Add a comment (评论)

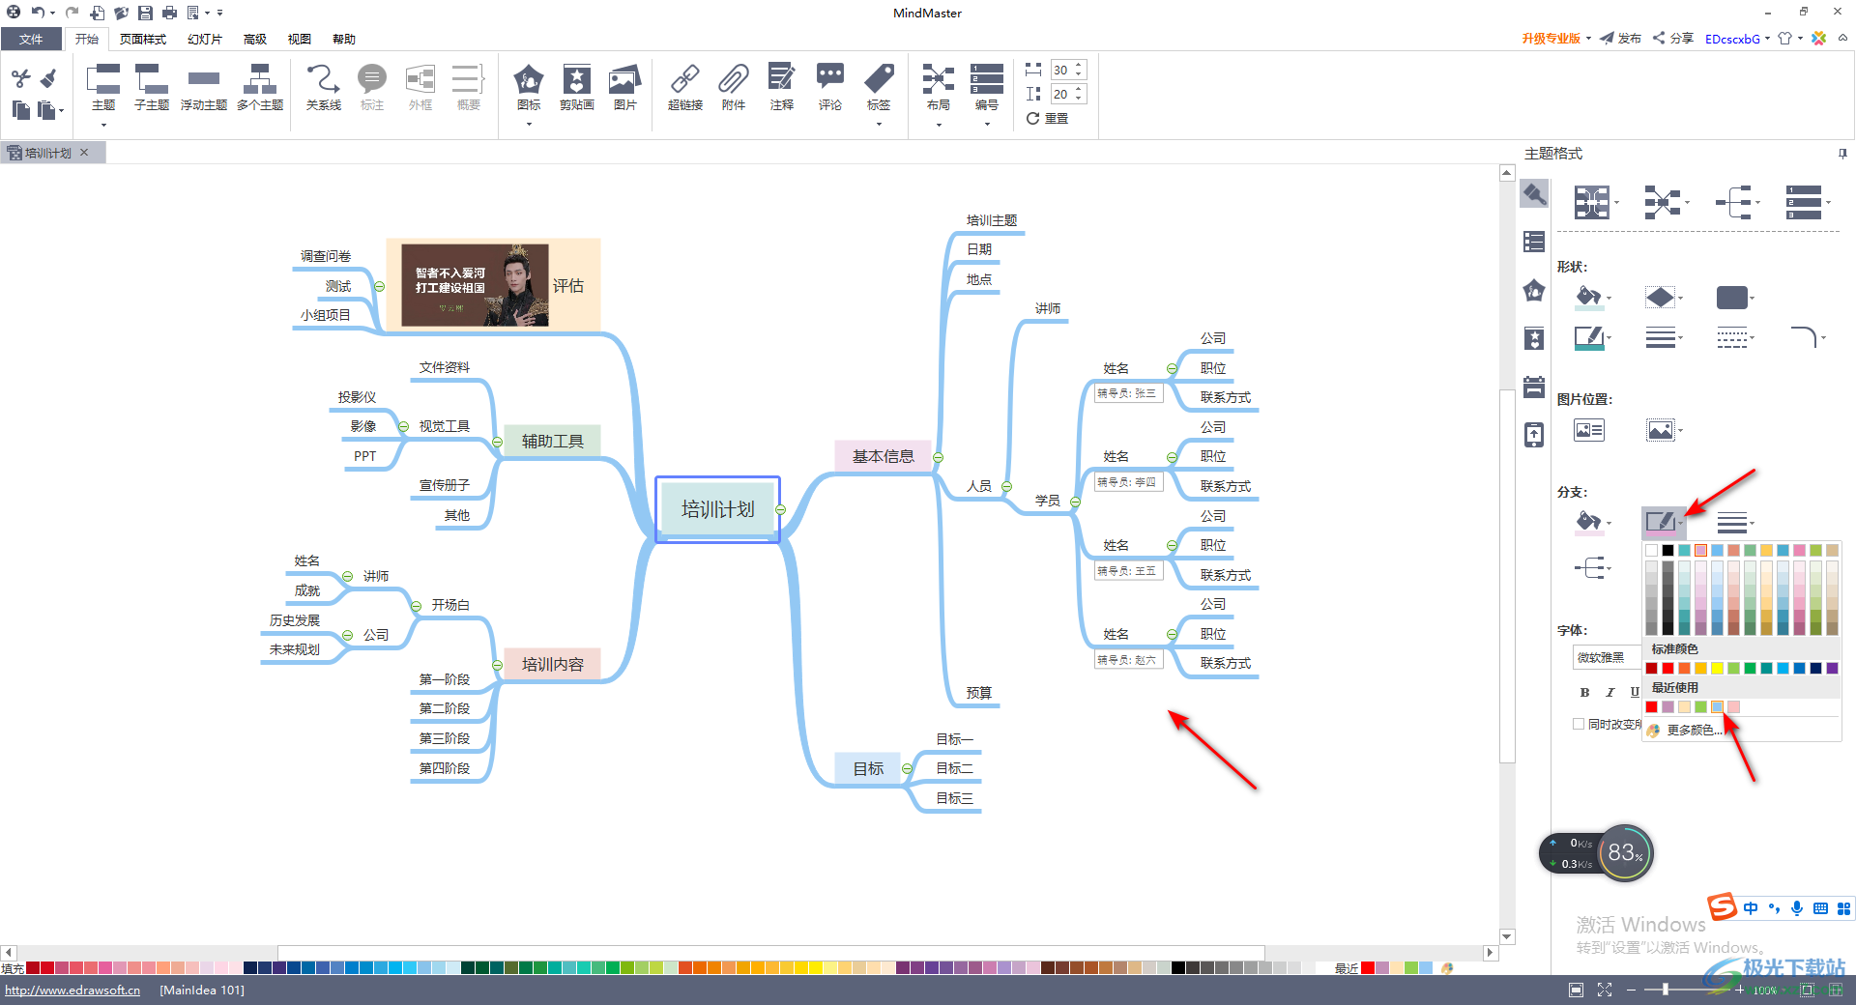coord(830,88)
